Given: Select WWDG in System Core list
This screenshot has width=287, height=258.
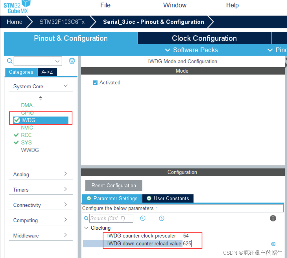Looking at the screenshot, I should 30,150.
